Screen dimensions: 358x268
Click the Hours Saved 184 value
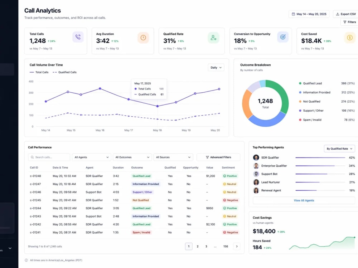coord(257,248)
